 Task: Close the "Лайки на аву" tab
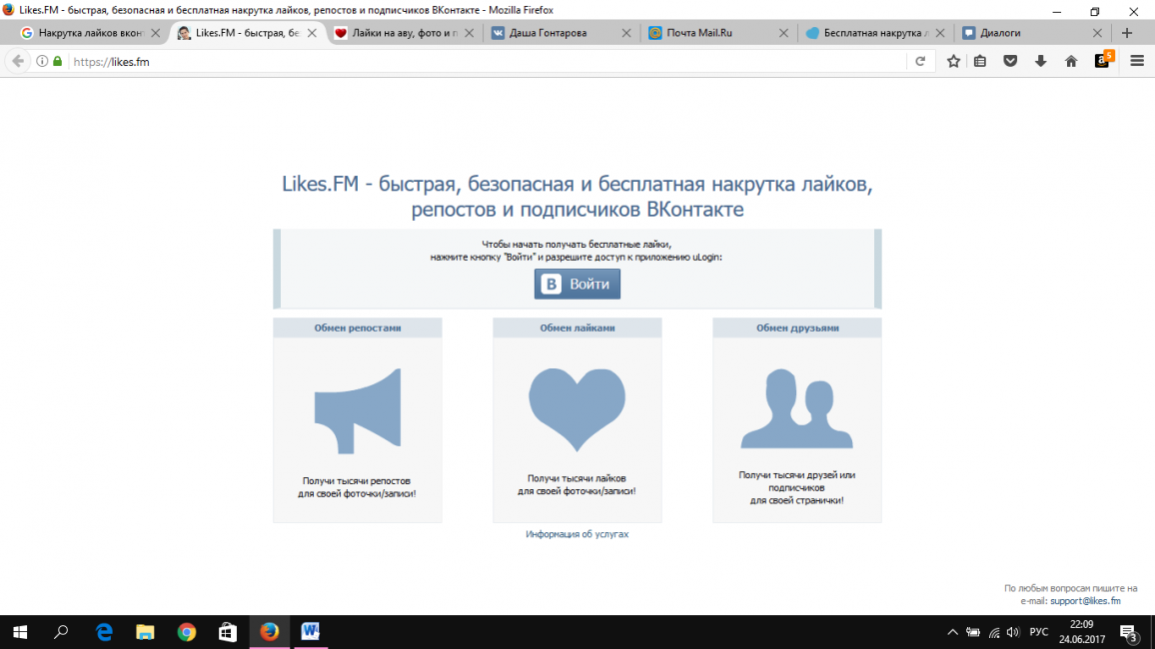[x=470, y=33]
